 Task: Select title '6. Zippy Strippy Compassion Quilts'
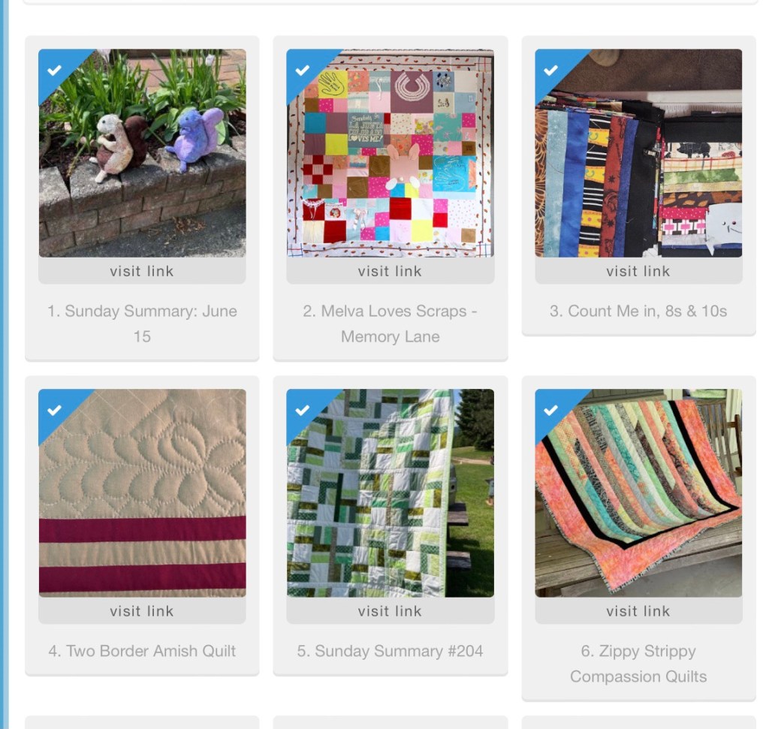[638, 664]
